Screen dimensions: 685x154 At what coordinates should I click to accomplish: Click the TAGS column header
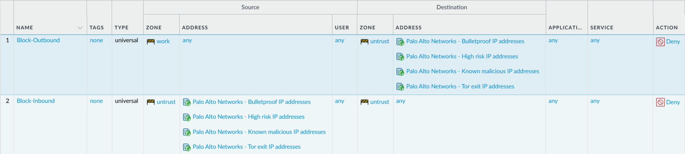point(97,28)
